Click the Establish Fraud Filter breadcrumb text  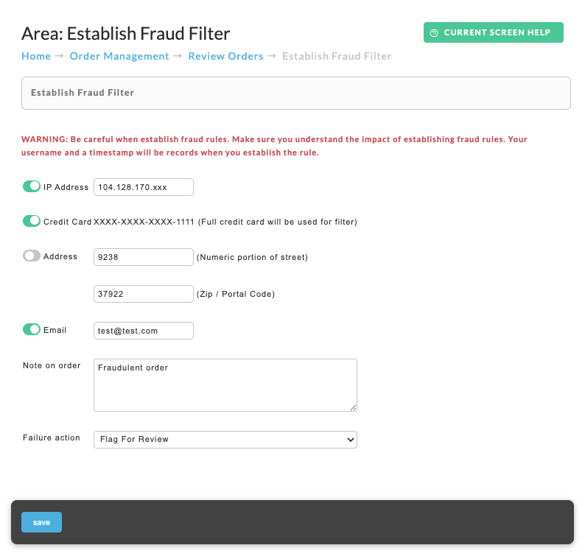click(337, 56)
